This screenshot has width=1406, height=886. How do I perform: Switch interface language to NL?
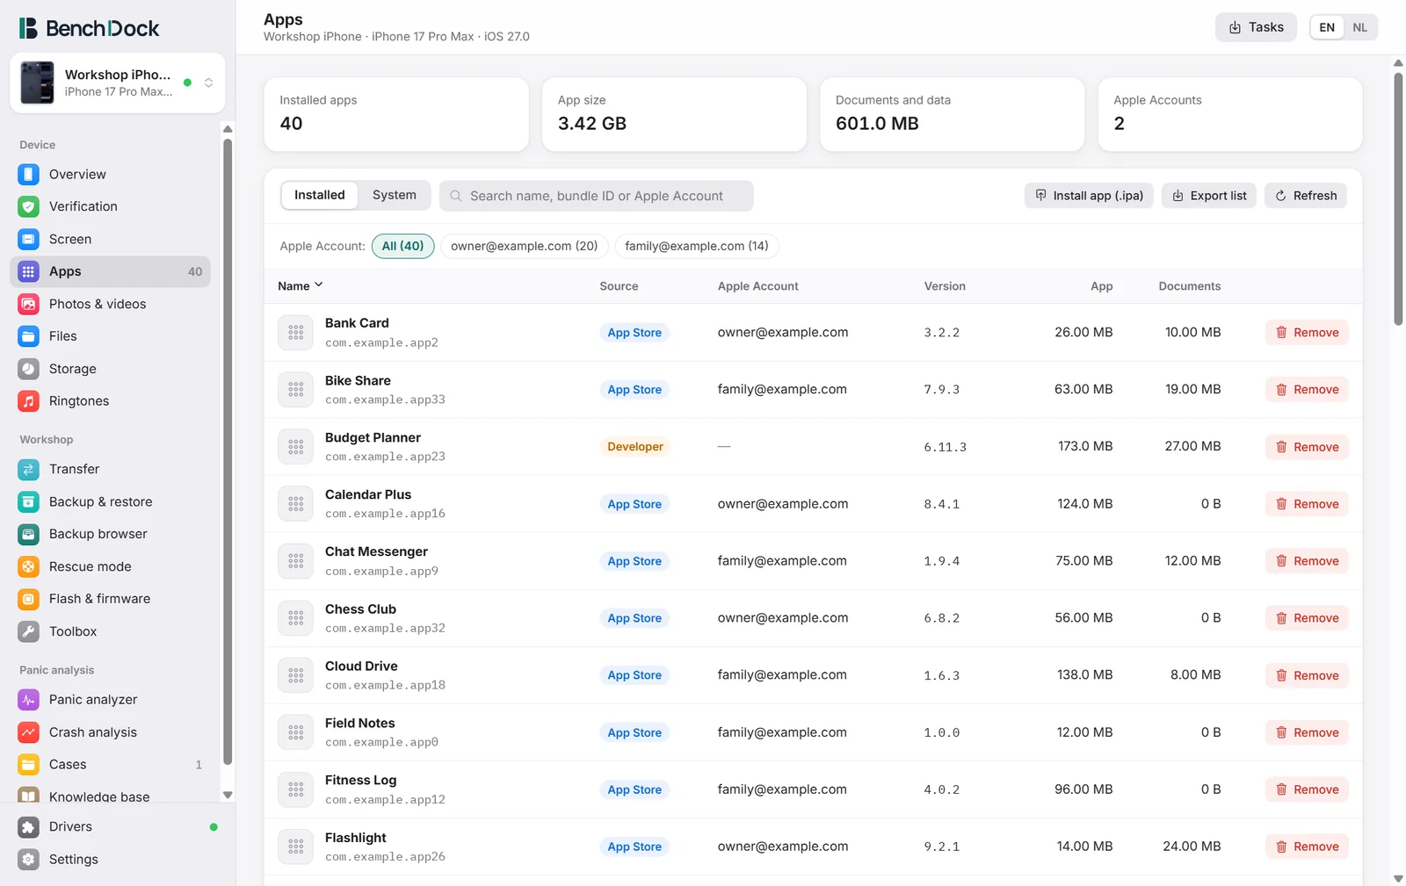[x=1359, y=27]
